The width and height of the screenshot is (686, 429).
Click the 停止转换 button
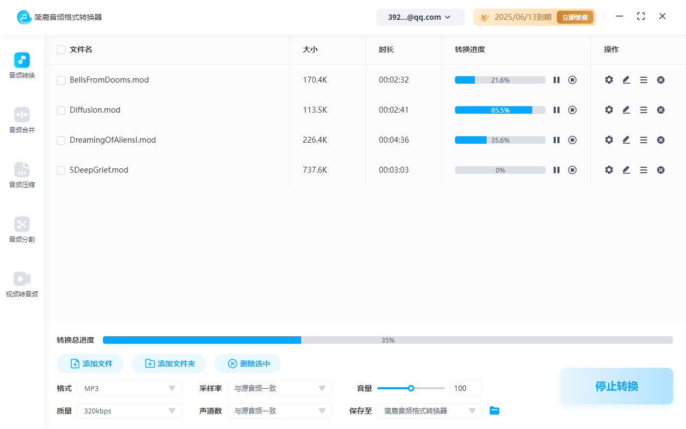click(x=616, y=386)
